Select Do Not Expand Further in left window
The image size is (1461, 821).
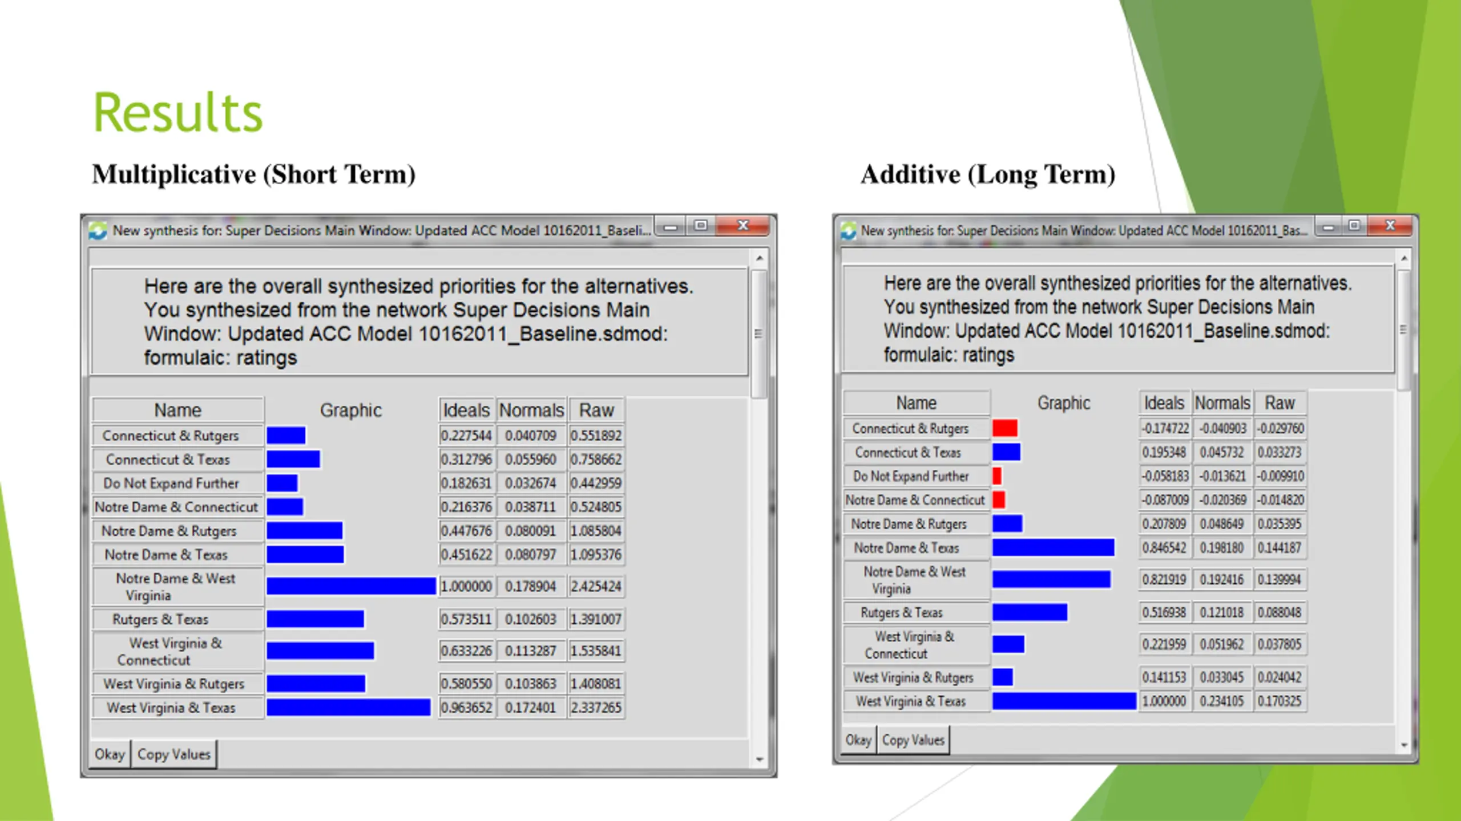pyautogui.click(x=178, y=483)
